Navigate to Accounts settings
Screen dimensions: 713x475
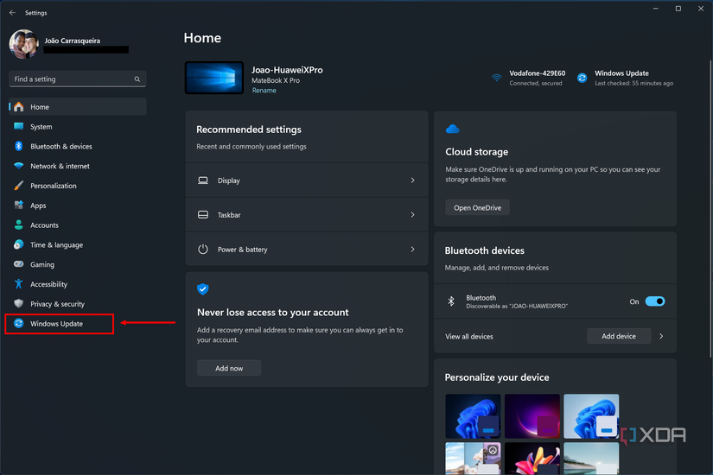coord(77,225)
